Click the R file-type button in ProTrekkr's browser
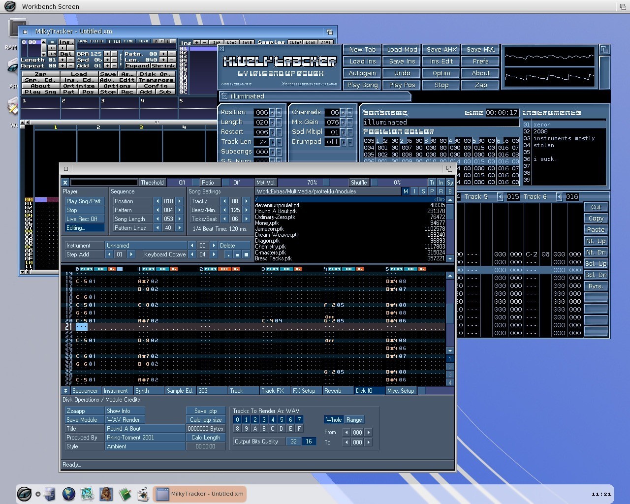Screen dimensions: 630x504 [441, 191]
